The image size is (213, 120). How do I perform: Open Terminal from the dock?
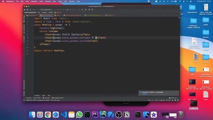click(x=138, y=115)
